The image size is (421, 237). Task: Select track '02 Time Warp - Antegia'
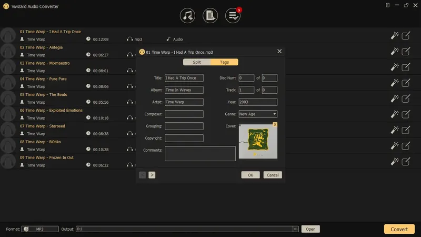41,47
